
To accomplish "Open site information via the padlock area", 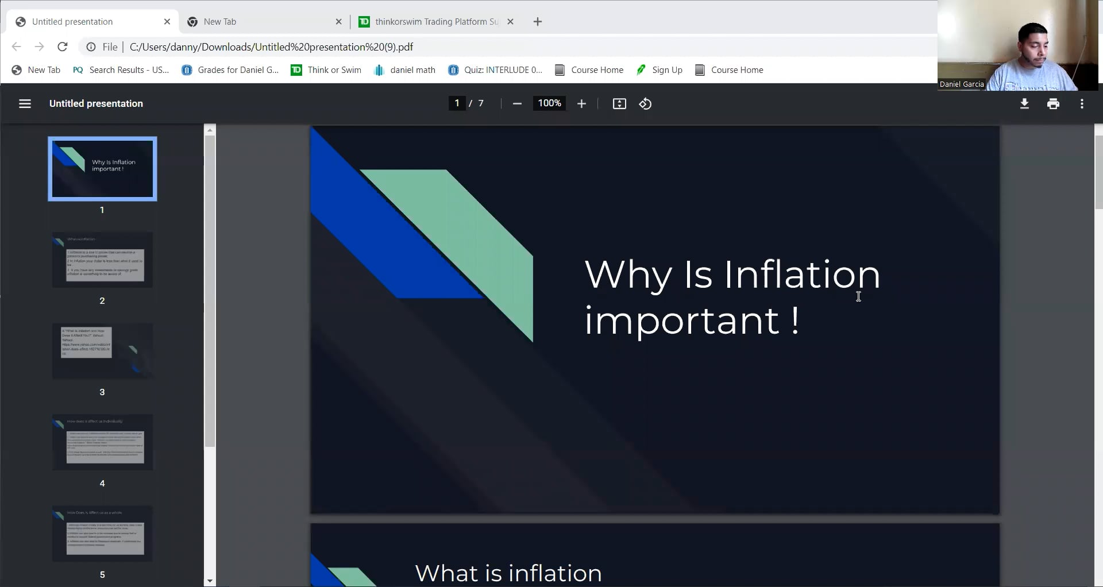I will coord(90,47).
